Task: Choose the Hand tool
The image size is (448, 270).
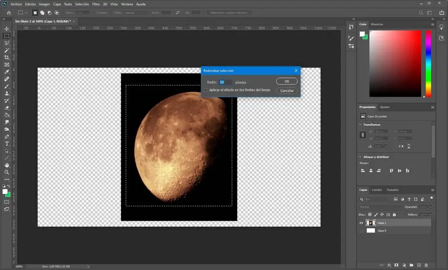Action: click(x=7, y=165)
